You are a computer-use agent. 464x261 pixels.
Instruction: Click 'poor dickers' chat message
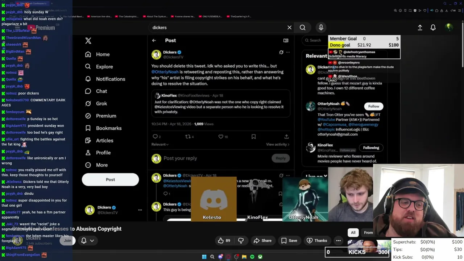click(22, 93)
